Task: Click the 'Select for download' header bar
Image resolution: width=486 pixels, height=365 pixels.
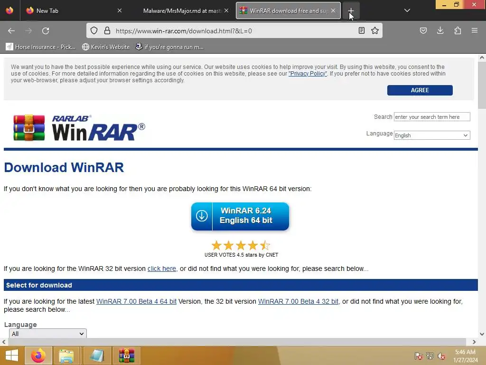Action: [x=241, y=285]
